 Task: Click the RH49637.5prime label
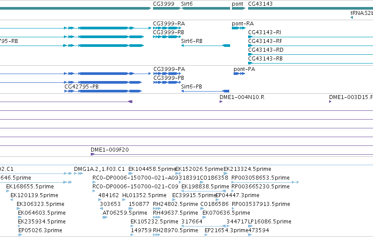[175, 213]
